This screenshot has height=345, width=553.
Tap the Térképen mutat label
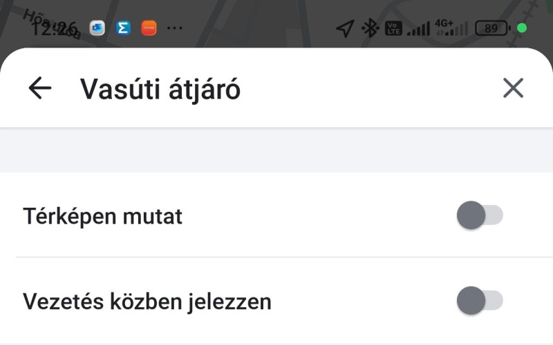(102, 216)
